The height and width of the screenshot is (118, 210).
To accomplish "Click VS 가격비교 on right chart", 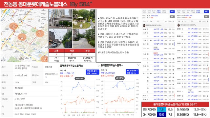I will pyautogui.click(x=119, y=78).
